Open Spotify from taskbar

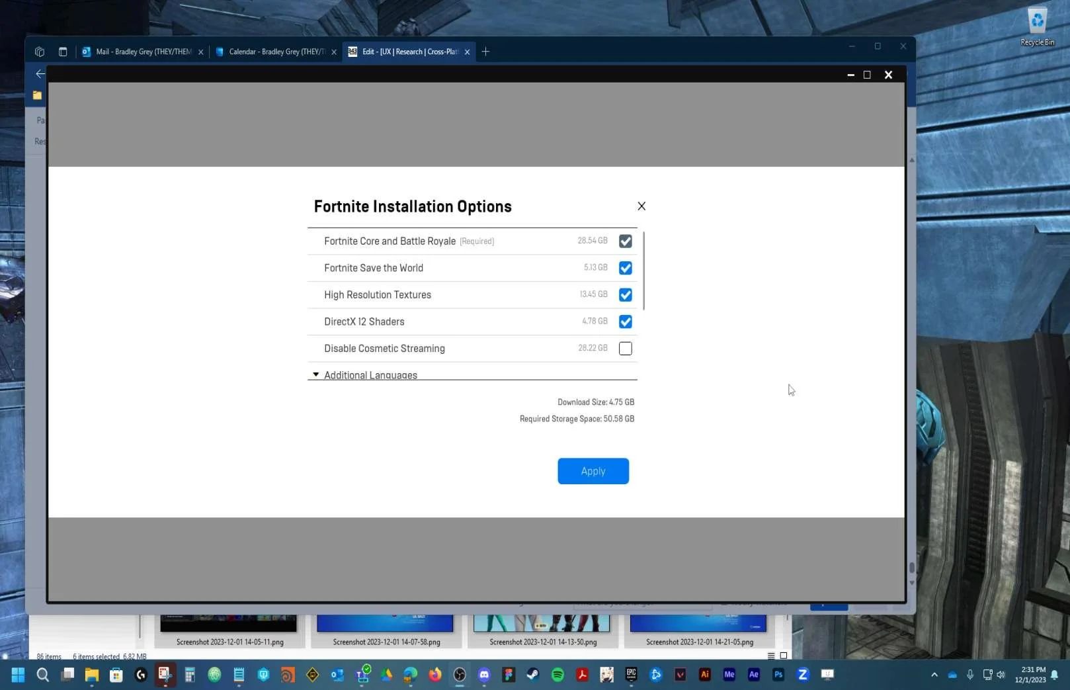pos(557,675)
